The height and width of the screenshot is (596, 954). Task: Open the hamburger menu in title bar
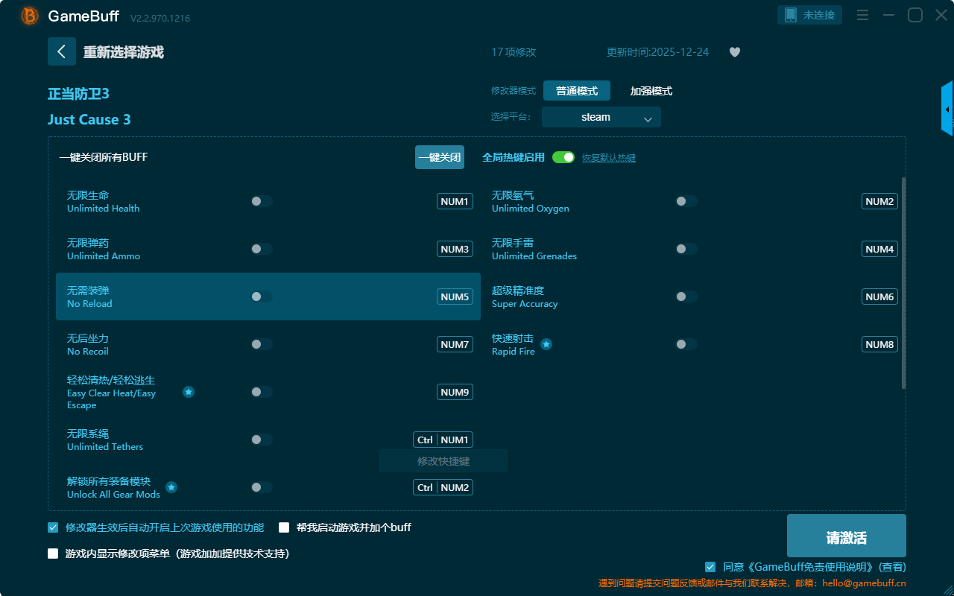pyautogui.click(x=862, y=15)
